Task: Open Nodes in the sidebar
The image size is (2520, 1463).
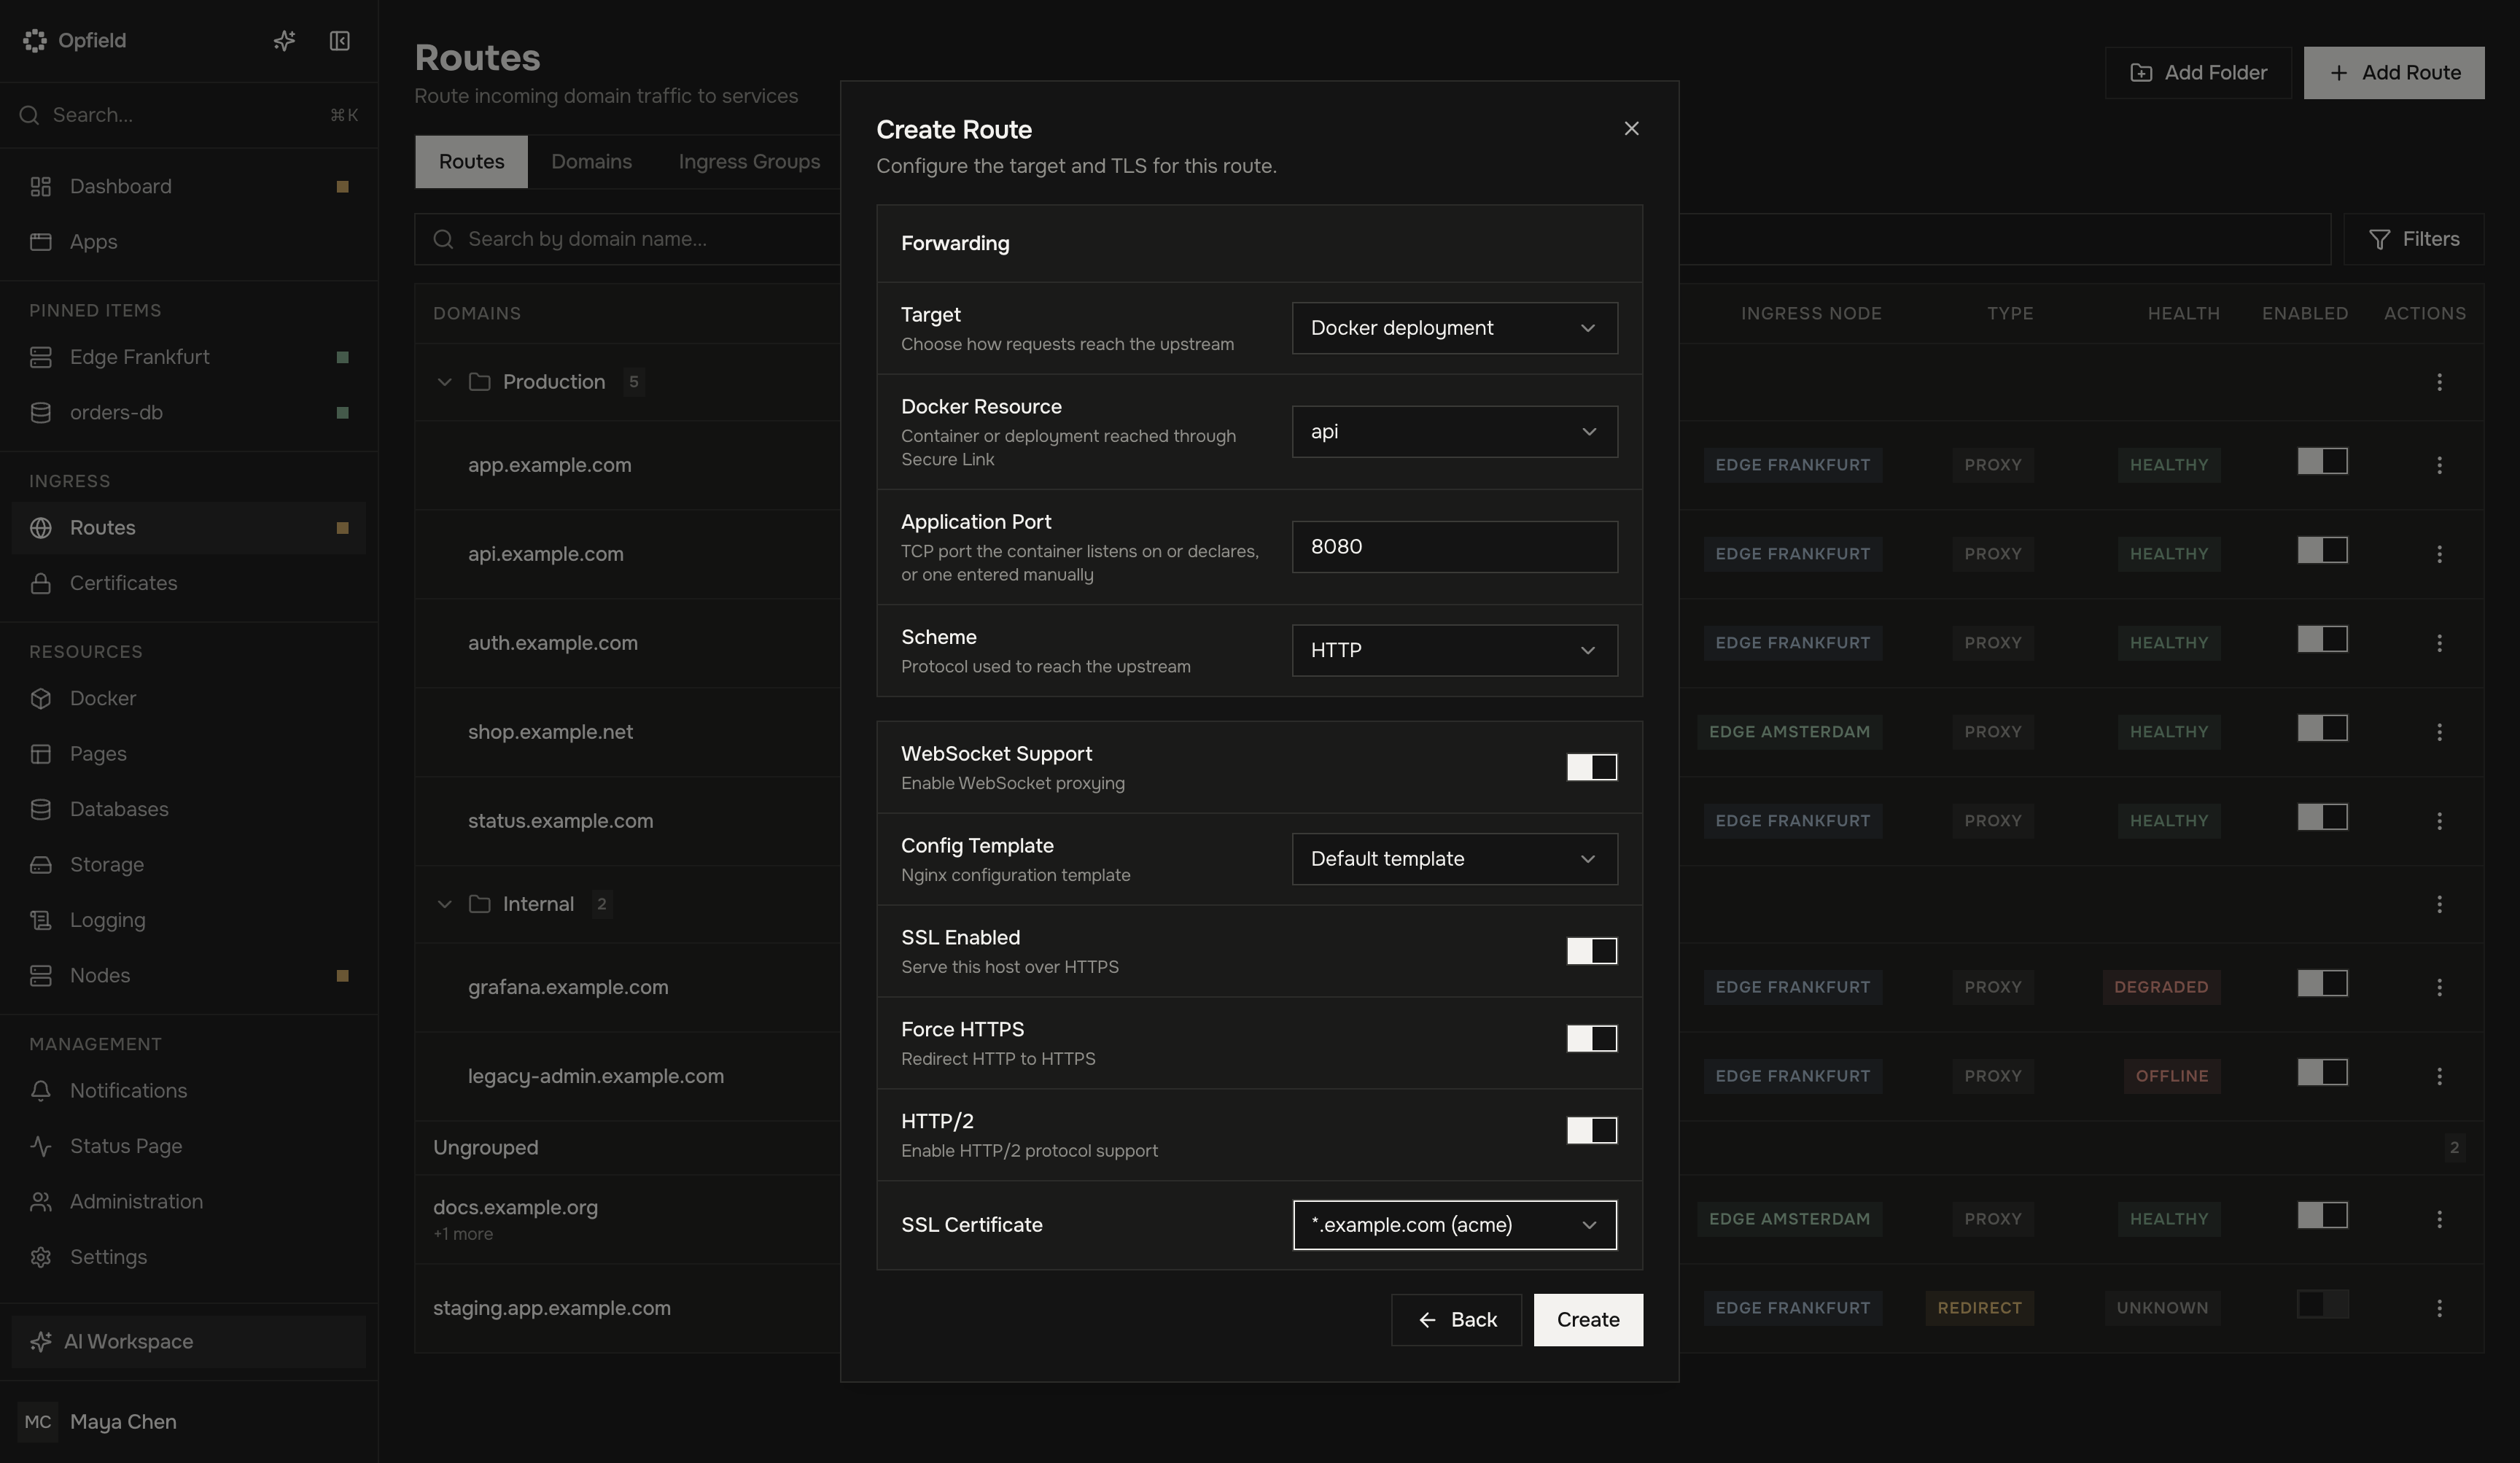Action: (188, 976)
